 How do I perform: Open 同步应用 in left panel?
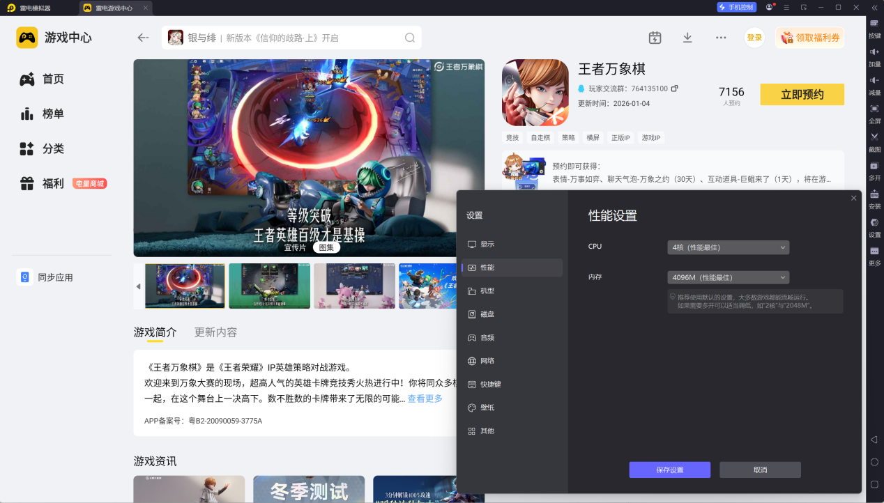[x=46, y=277]
